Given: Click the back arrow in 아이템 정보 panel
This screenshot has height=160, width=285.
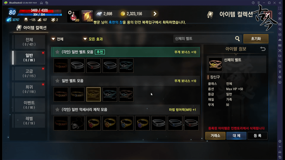Looking at the screenshot, I should pyautogui.click(x=263, y=49).
